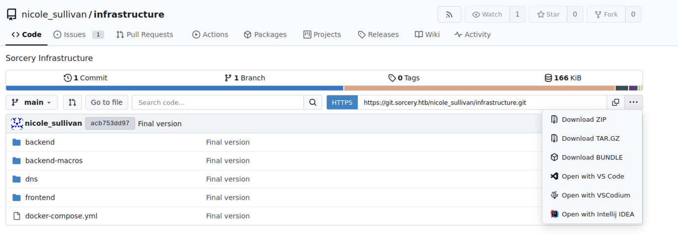Toggle Watch on the repository
This screenshot has width=678, height=242.
point(487,15)
